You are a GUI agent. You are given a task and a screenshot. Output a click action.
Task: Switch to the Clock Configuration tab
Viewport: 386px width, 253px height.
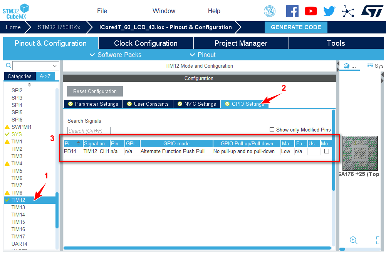(146, 43)
